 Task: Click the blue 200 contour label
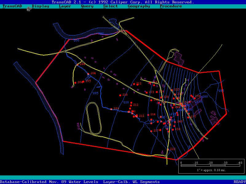click(x=77, y=40)
